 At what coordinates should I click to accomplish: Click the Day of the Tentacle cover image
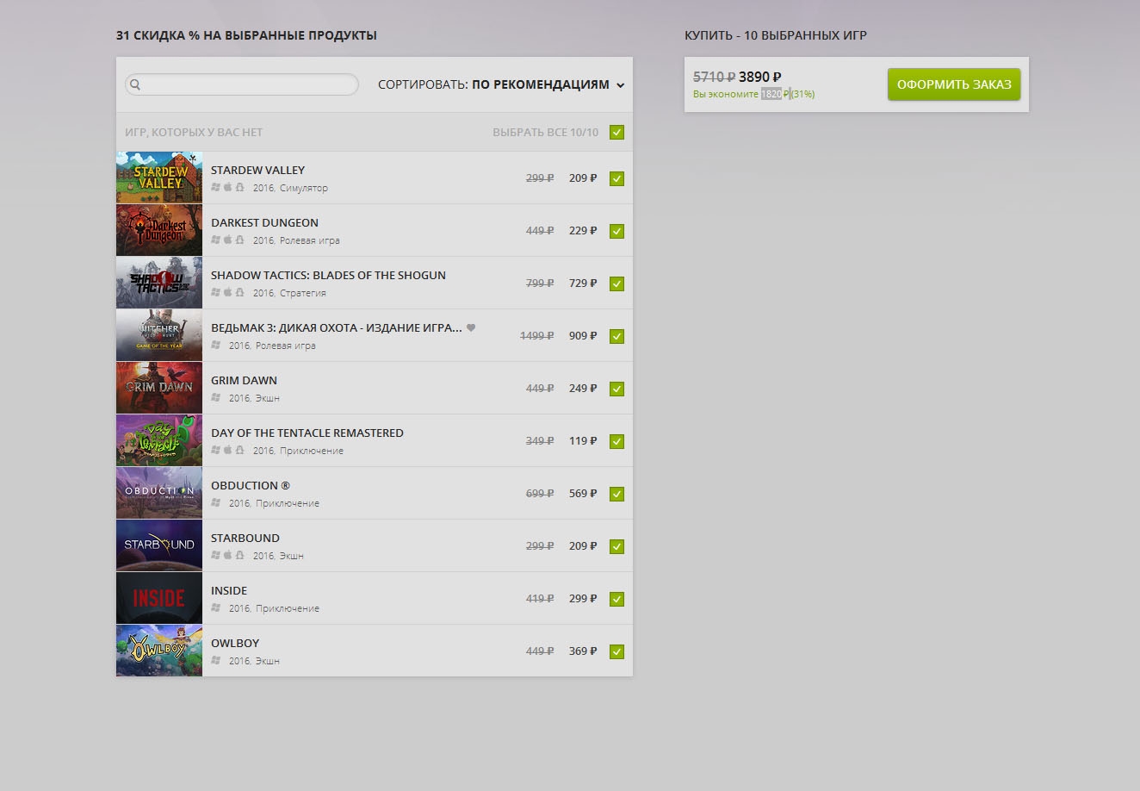click(x=159, y=440)
